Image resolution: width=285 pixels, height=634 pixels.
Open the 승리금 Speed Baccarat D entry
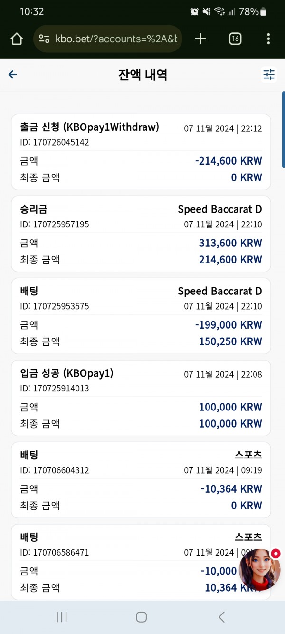pos(141,234)
